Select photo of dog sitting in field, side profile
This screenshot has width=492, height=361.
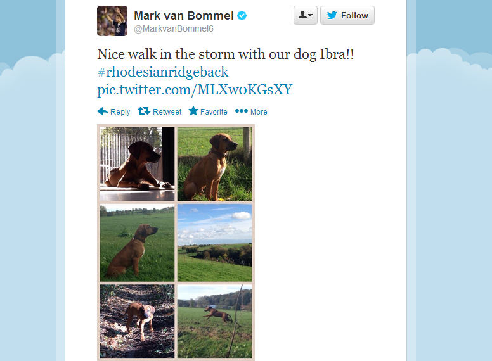point(137,243)
